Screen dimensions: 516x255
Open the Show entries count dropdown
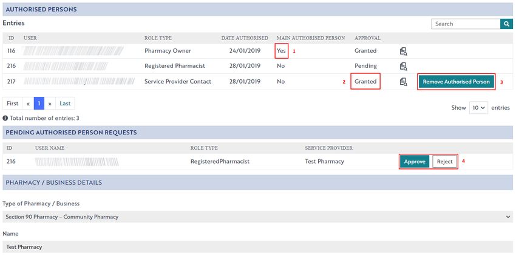[478, 108]
